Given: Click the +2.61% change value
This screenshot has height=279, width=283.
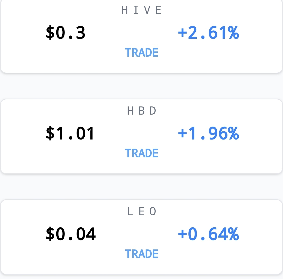Looking at the screenshot, I should (x=209, y=33).
